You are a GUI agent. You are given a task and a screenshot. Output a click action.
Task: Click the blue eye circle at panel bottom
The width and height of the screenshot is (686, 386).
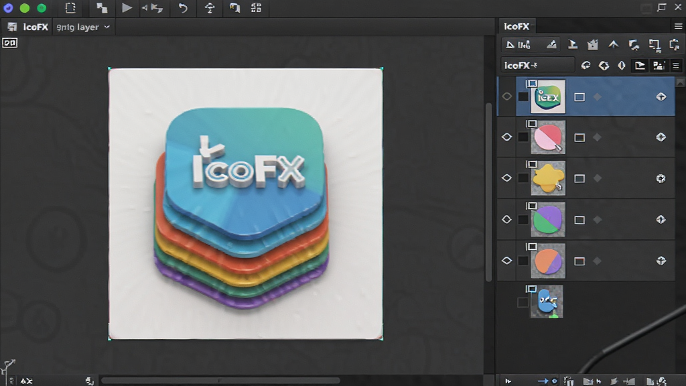554,381
